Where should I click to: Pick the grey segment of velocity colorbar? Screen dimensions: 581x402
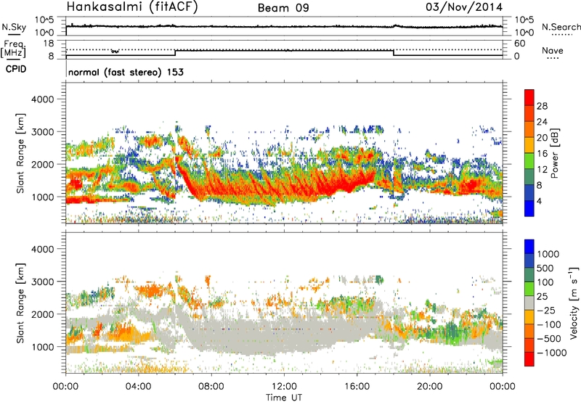click(x=529, y=303)
